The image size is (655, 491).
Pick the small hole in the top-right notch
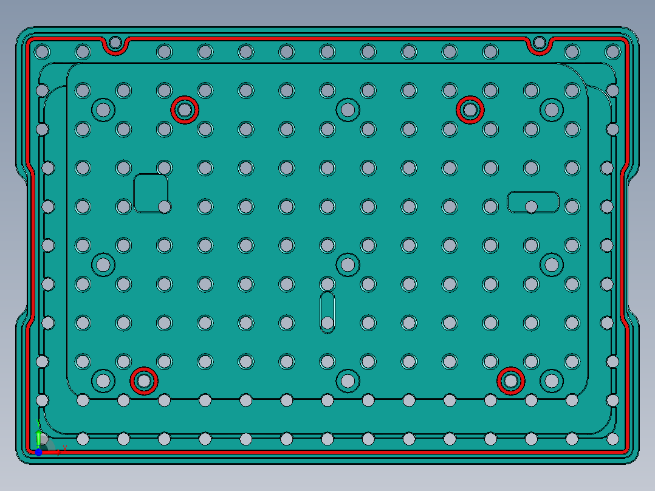click(x=540, y=42)
